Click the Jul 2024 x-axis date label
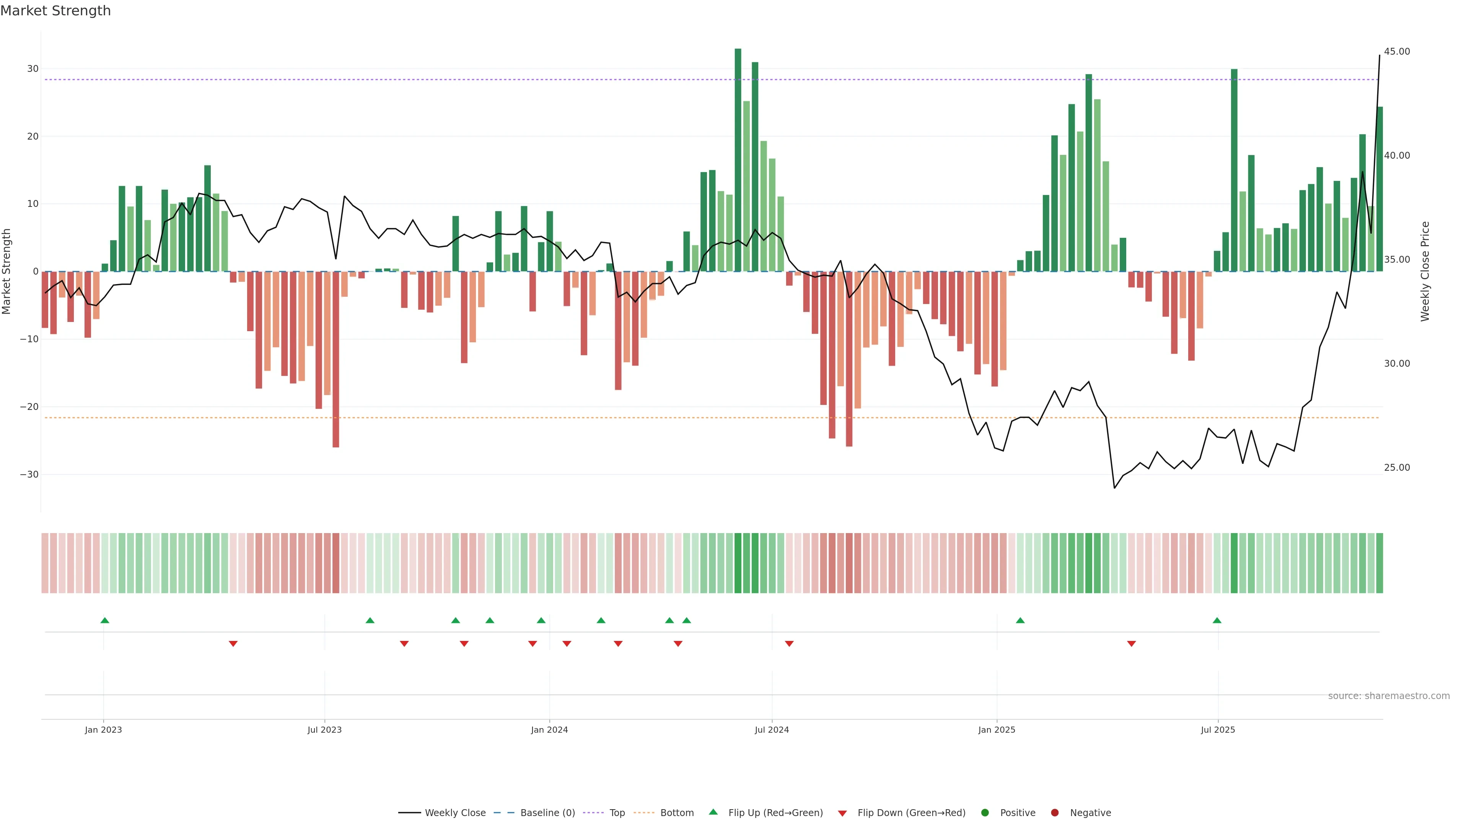 [x=772, y=730]
